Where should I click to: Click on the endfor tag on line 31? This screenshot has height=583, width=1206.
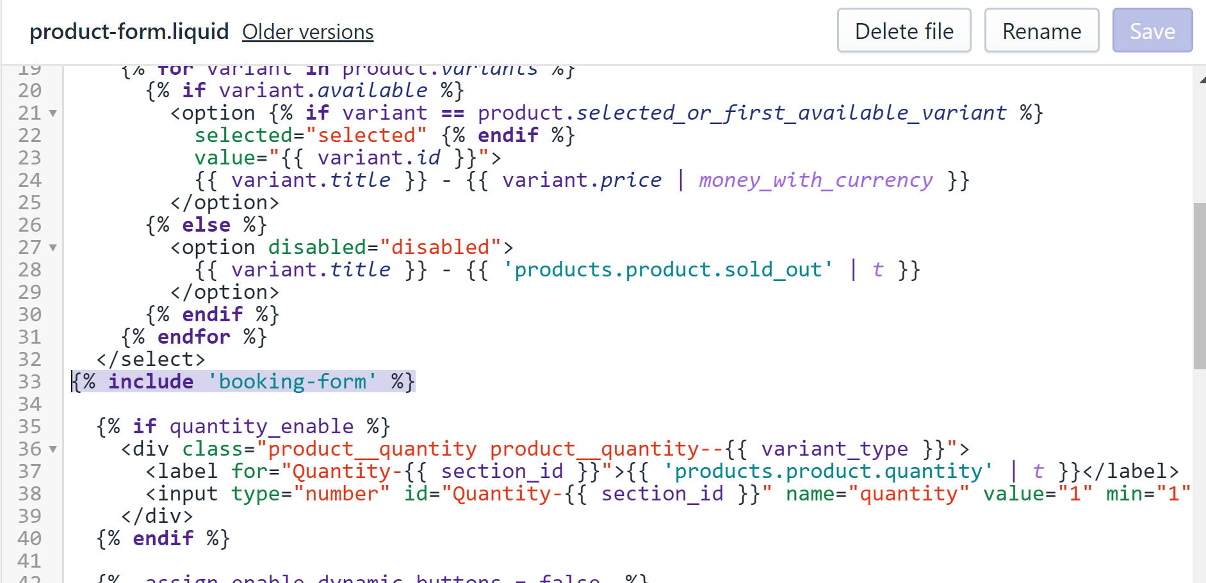tap(194, 337)
